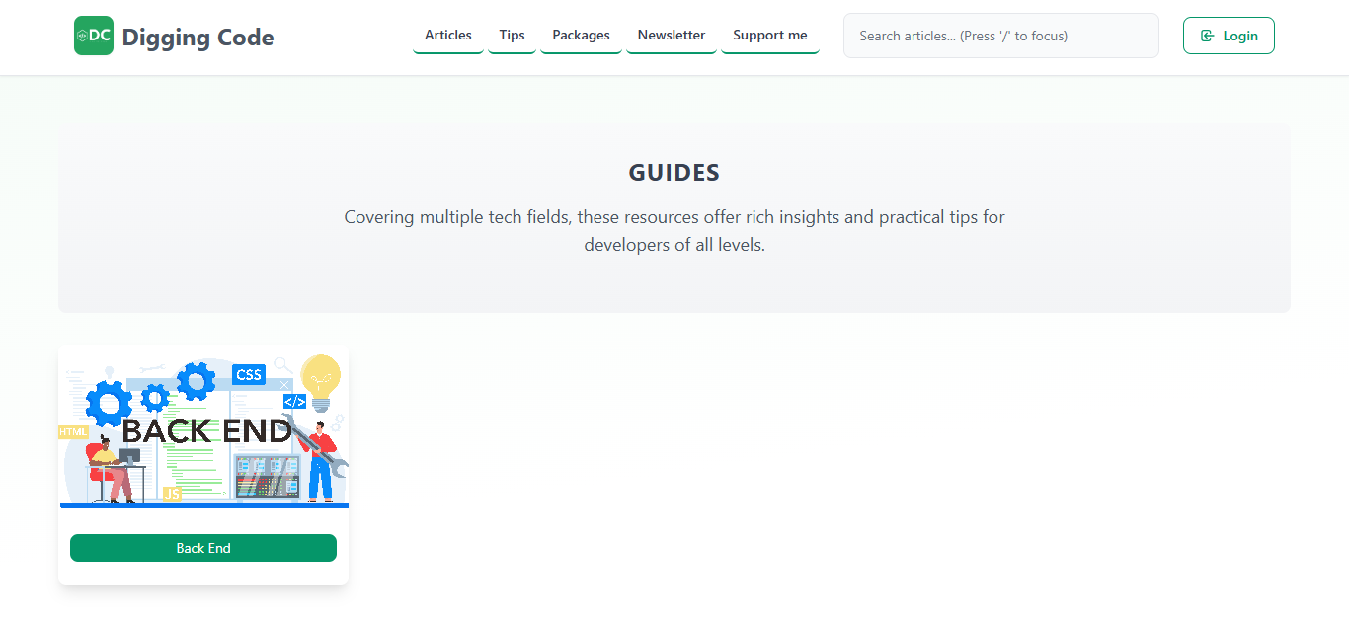1349x618 pixels.
Task: Click the login arrow icon inside the Login button
Action: click(1207, 35)
